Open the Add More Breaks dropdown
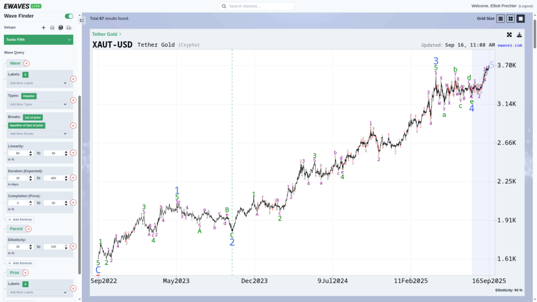Image resolution: width=537 pixels, height=302 pixels. [38, 134]
